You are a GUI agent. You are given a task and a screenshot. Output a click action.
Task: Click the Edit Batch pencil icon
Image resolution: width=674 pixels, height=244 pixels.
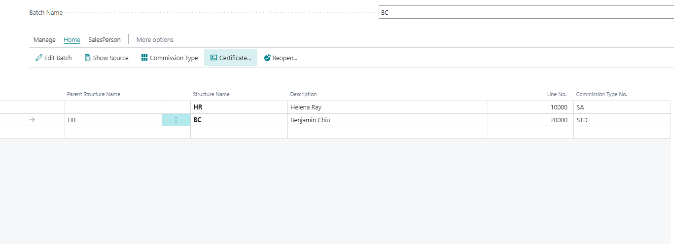[39, 58]
